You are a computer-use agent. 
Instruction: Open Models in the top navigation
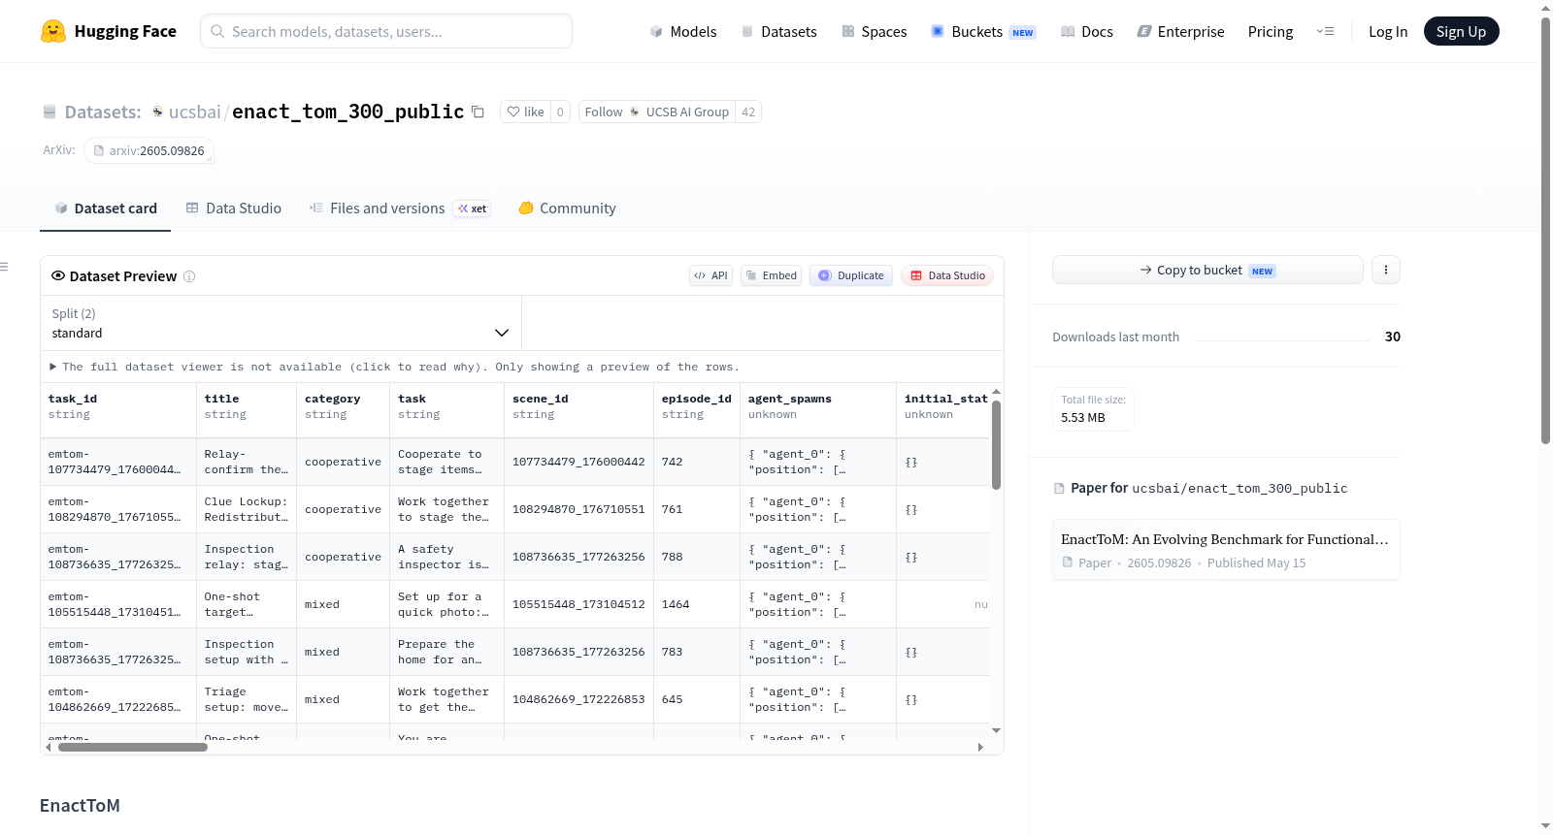(683, 31)
